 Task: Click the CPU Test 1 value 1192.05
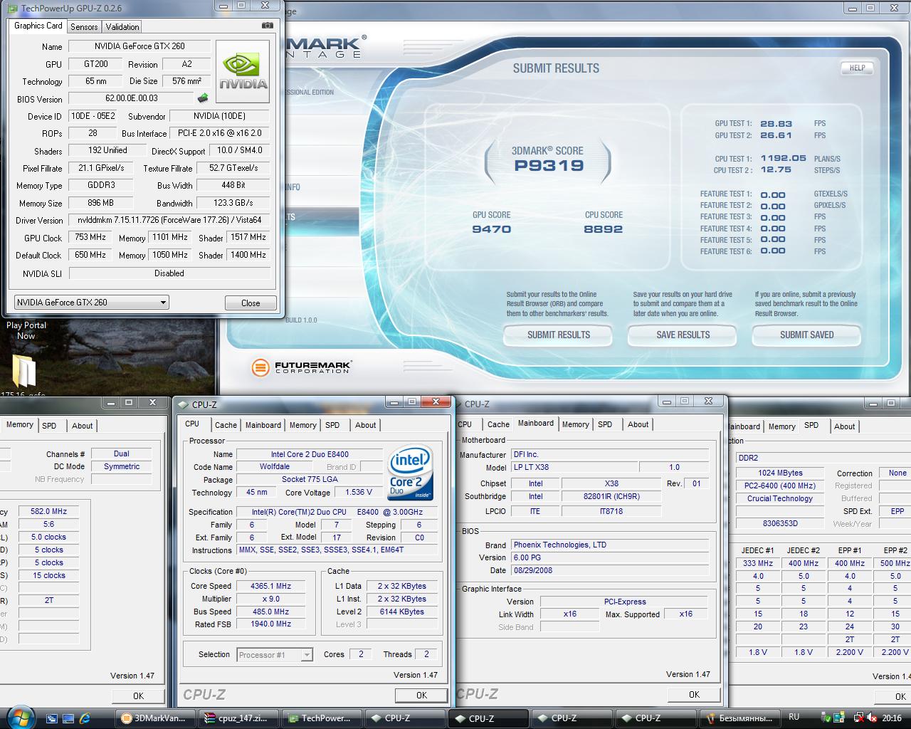[x=783, y=158]
